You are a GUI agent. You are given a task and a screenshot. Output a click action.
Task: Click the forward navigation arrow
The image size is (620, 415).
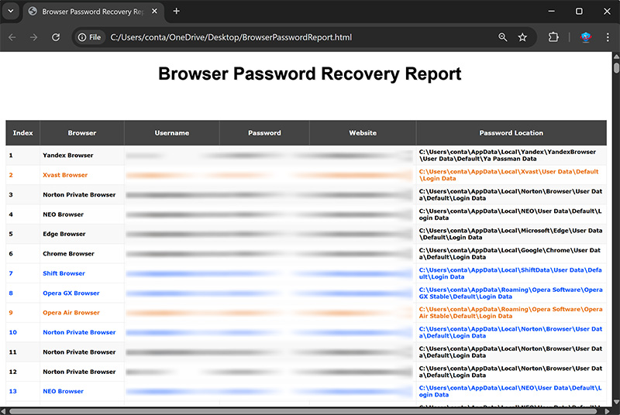pos(33,37)
